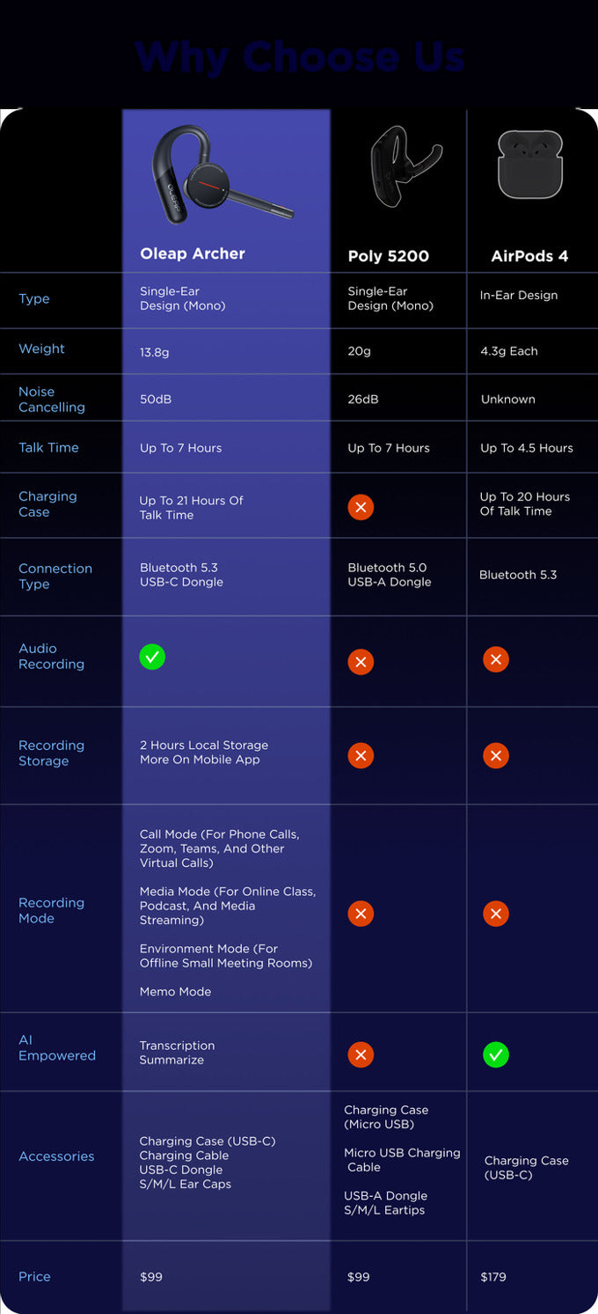Click the red X for AirPods 4 Recording Storage
This screenshot has height=1314, width=598.
point(496,755)
